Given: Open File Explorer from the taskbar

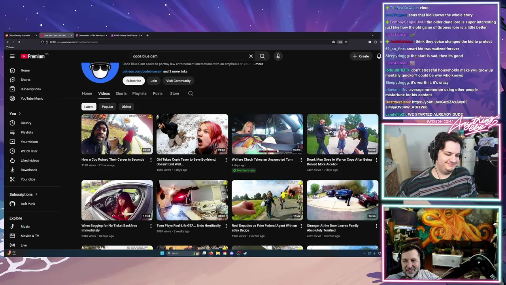Looking at the screenshot, I should (x=218, y=253).
